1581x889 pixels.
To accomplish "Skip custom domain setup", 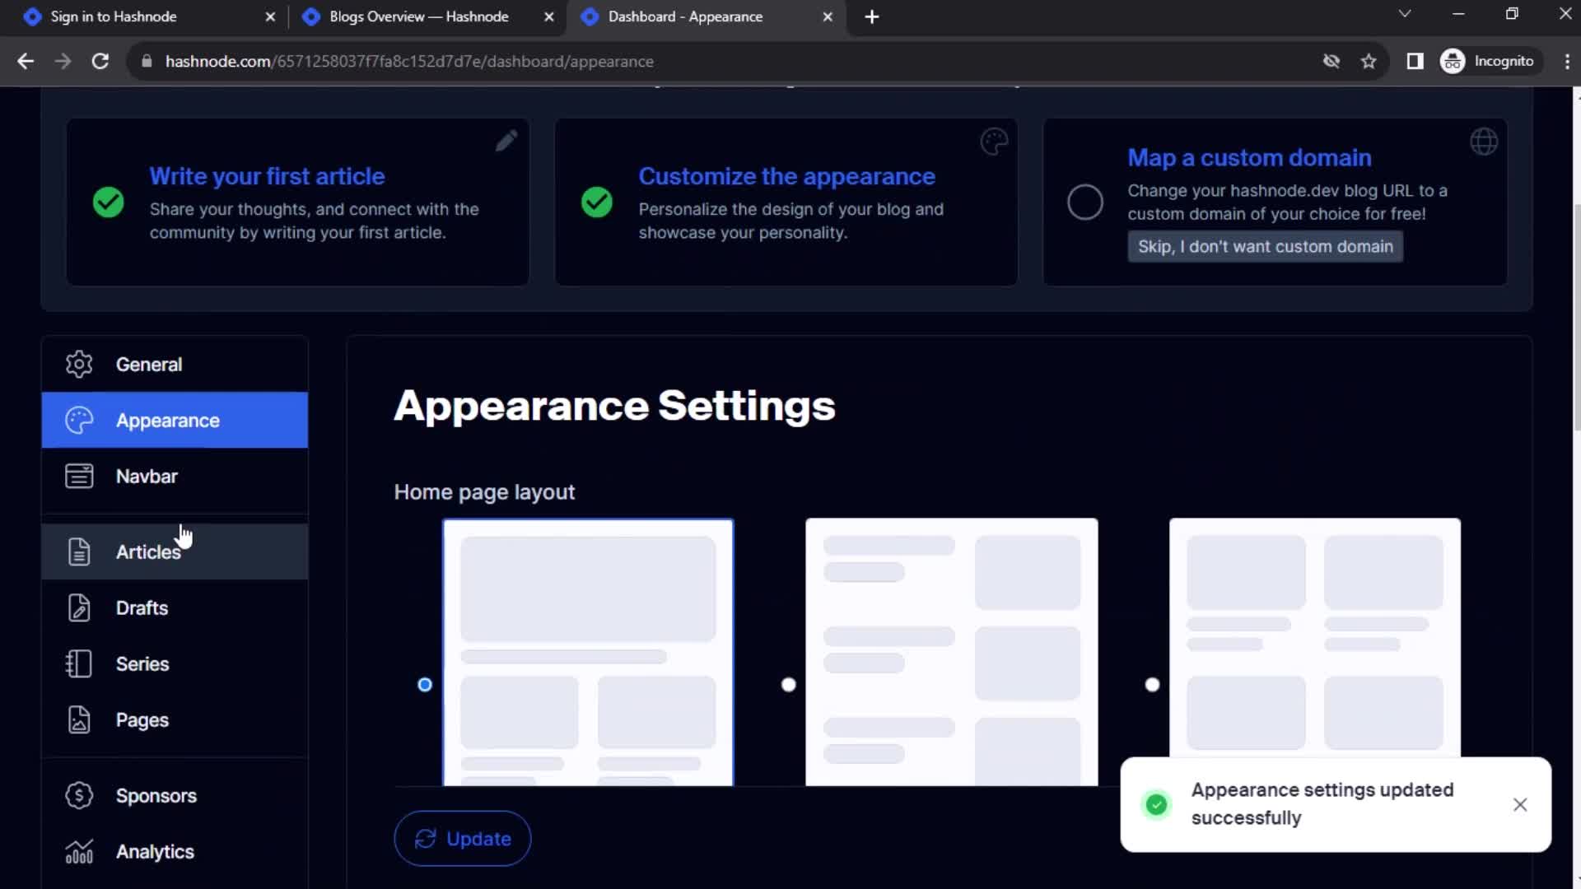I will coord(1266,246).
